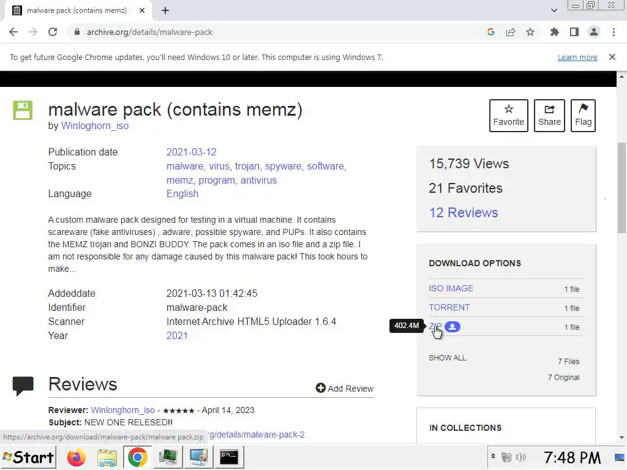Open the volume tray icon
This screenshot has width=627, height=470.
tap(520, 457)
